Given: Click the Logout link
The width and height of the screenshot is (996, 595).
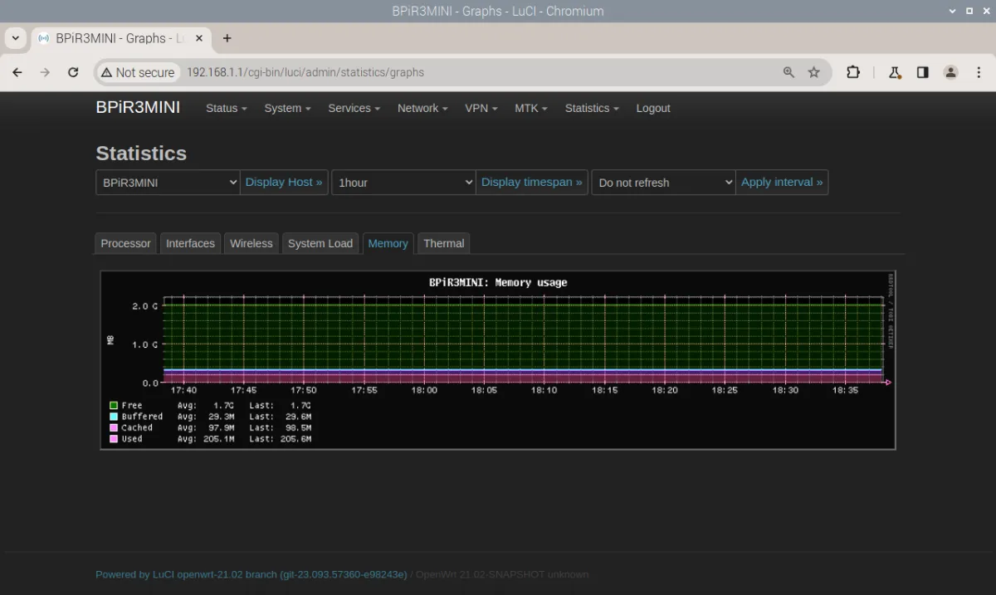Looking at the screenshot, I should coord(653,108).
